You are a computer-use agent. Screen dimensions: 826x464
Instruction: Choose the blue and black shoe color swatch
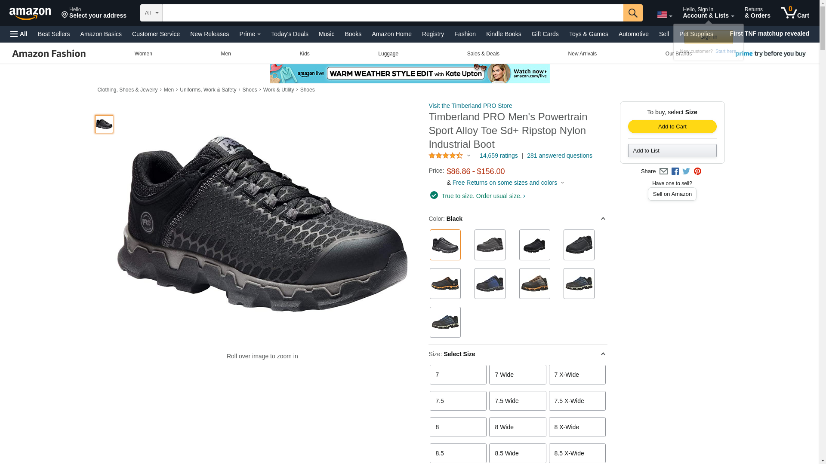[490, 284]
